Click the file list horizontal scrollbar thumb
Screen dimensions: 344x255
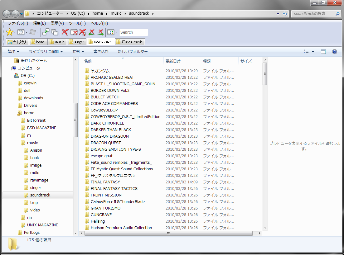168,233
